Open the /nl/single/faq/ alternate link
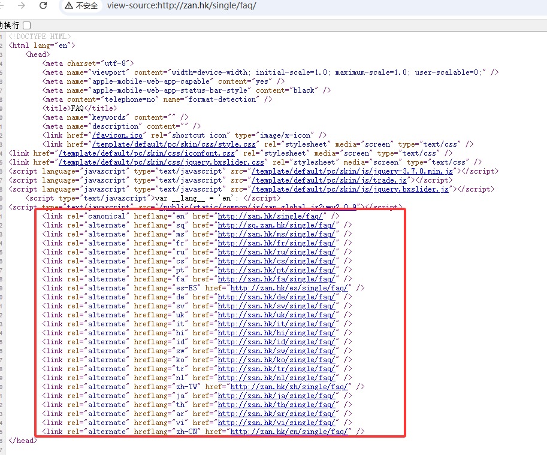The height and width of the screenshot is (455, 547). pos(276,378)
